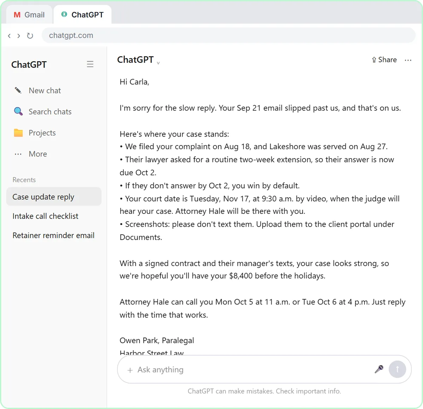Click the ChatGPT sidebar title
Image resolution: width=423 pixels, height=409 pixels.
(29, 64)
